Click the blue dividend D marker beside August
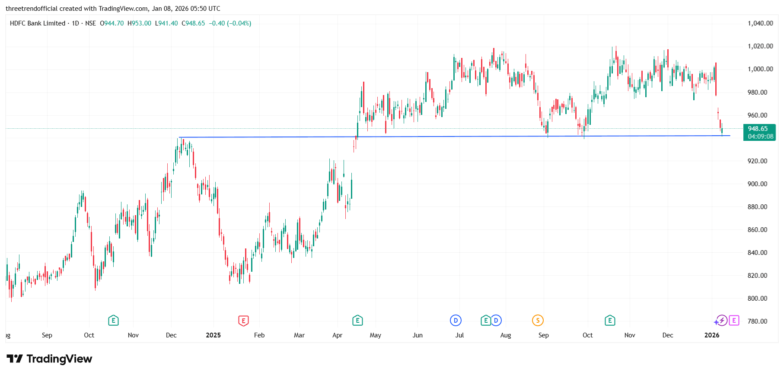This screenshot has height=375, width=784. point(496,321)
